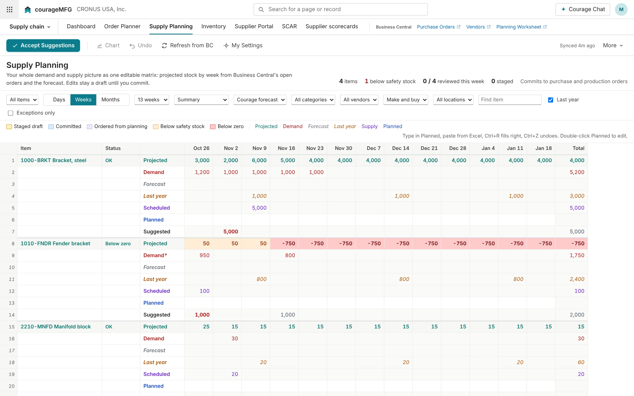
Task: Enable the Exceptions only checkbox
Action: [11, 113]
